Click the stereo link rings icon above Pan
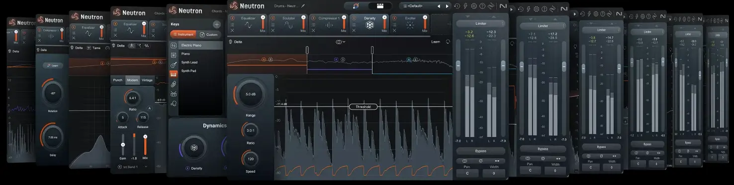The width and height of the screenshot is (734, 185). tap(464, 161)
